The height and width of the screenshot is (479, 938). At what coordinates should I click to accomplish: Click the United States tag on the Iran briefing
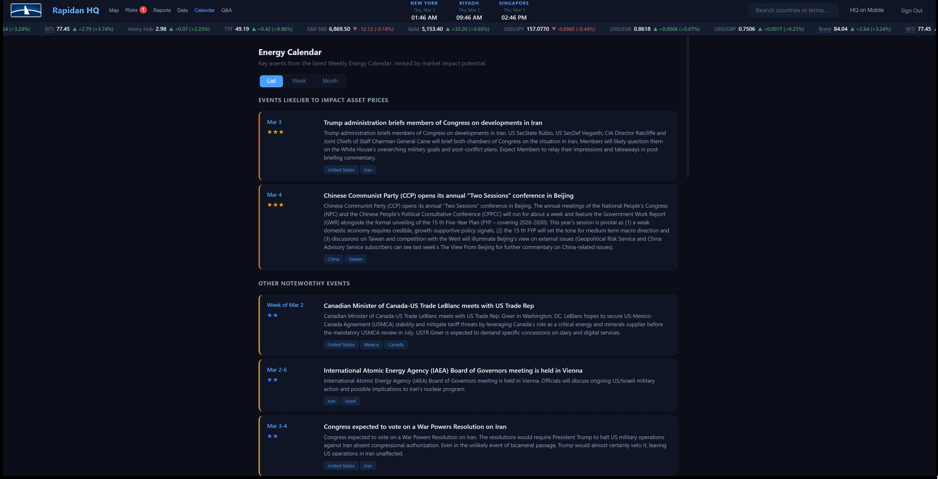point(340,170)
